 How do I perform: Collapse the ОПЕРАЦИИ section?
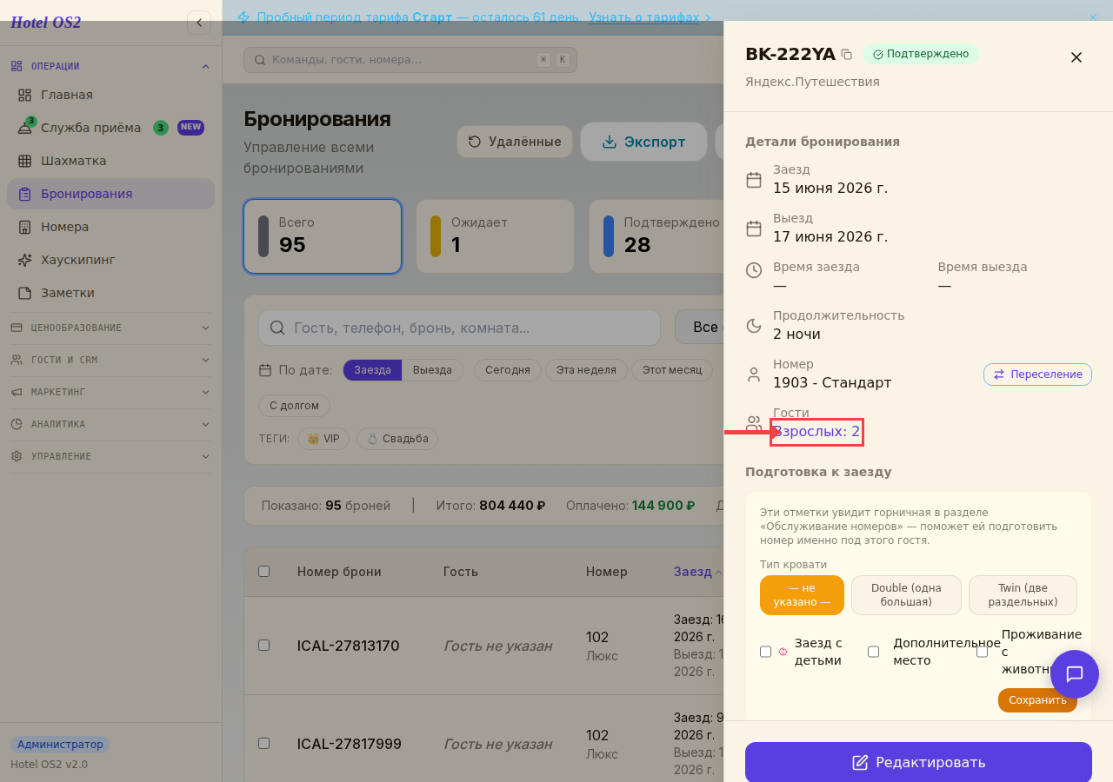point(110,66)
